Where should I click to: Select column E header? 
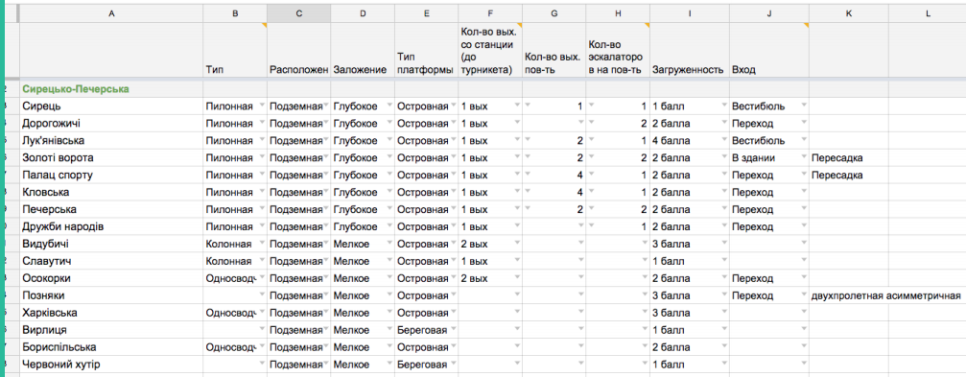tap(426, 12)
